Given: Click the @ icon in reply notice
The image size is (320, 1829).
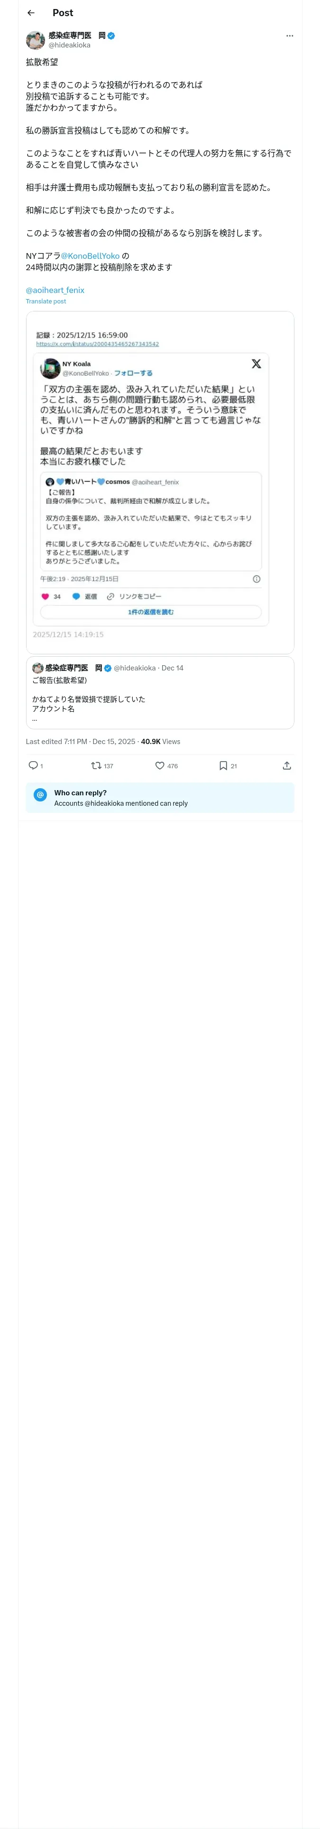Looking at the screenshot, I should click(40, 795).
